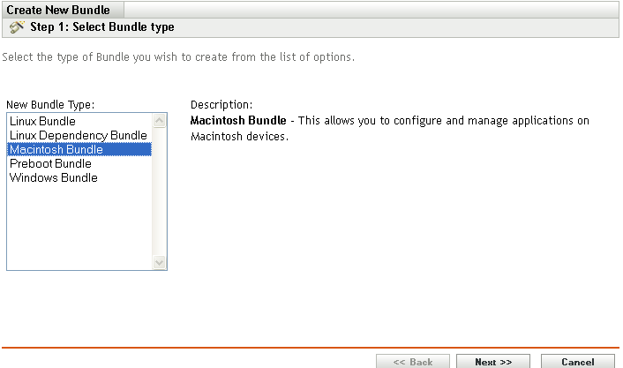Click the list scrollbar down arrow
Screen dimensions: 623x368
(160, 262)
